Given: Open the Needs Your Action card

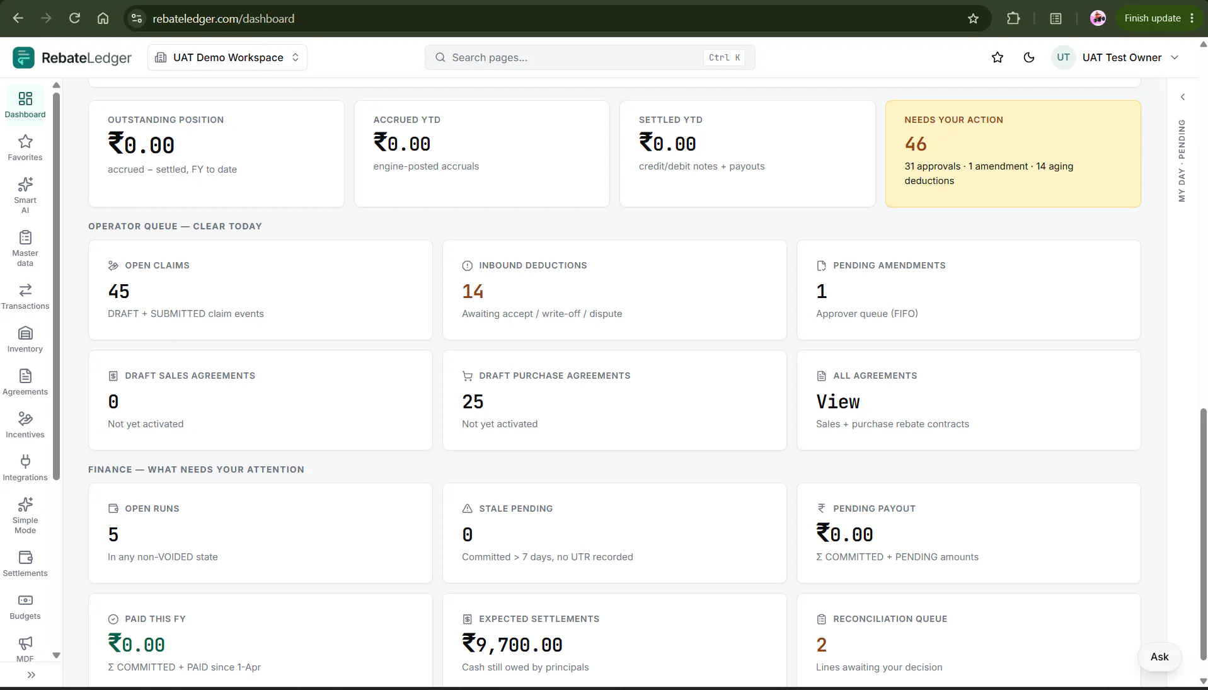Looking at the screenshot, I should tap(1013, 154).
